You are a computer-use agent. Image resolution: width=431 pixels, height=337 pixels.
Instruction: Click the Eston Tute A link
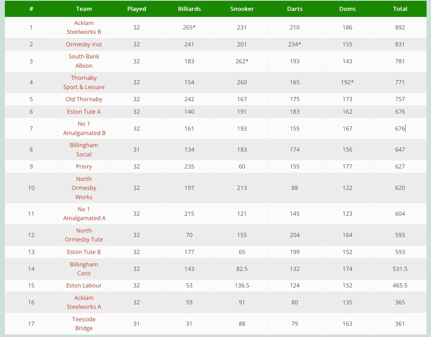click(84, 112)
